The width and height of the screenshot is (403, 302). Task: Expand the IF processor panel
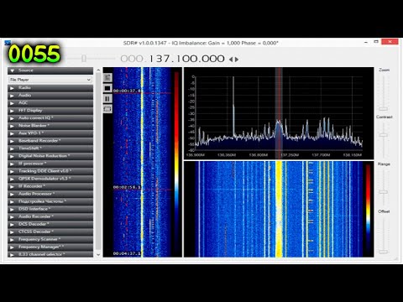coord(50,164)
